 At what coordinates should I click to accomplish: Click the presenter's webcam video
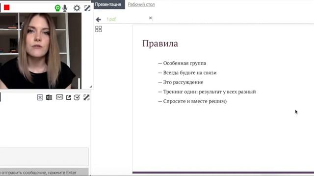coord(41,51)
